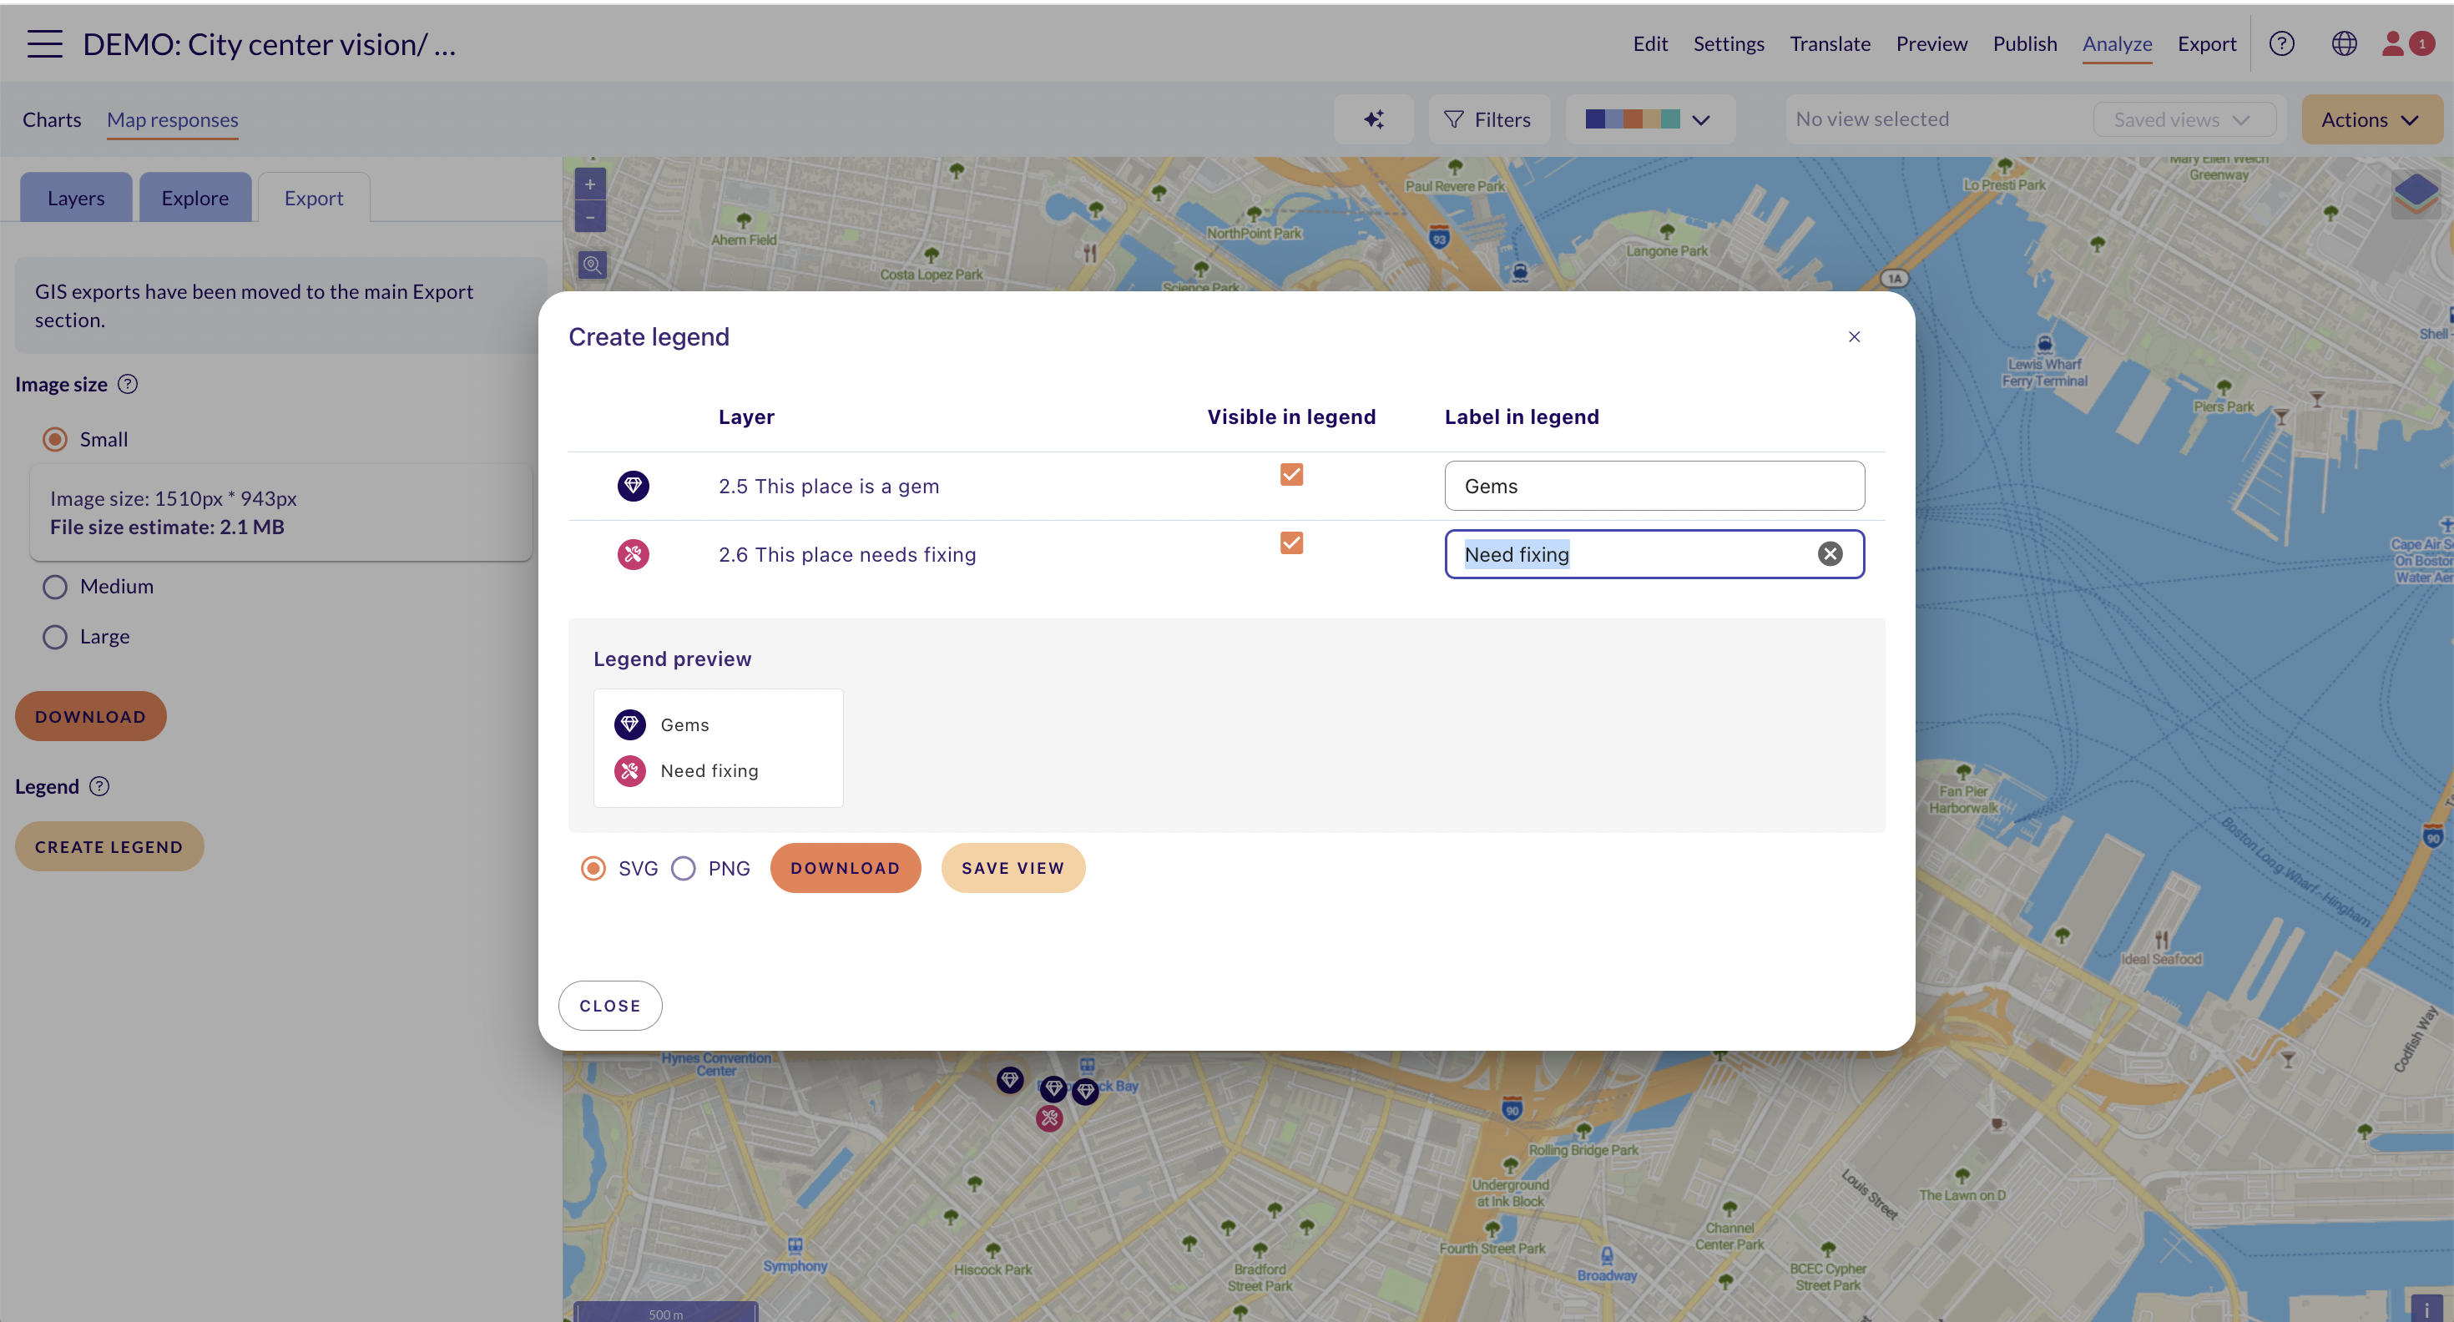Click the '2.5 This place is a gem' layer name
The width and height of the screenshot is (2454, 1322).
829,487
